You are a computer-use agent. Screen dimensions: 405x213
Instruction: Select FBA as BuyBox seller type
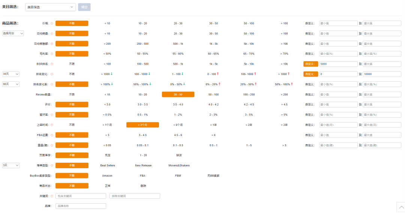pos(142,175)
